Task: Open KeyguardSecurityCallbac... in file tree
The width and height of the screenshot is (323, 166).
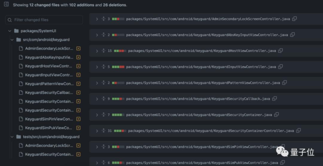Action: pyautogui.click(x=49, y=93)
